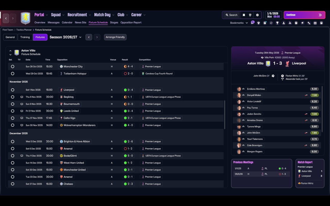Click the calendar icon in bookmarks bar
Viewport: 330px width, 206px height.
[x=315, y=23]
